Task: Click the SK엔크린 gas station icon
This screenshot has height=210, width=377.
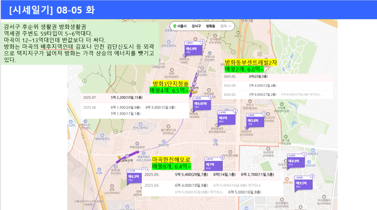Action: (164, 141)
